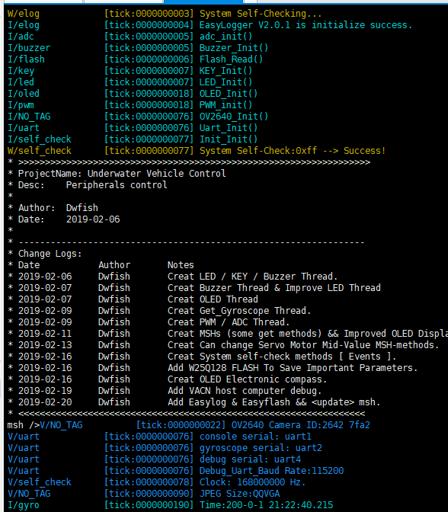
Task: Select the 'ProjectName: Underwater Vehicle Control' line
Action: [122, 174]
